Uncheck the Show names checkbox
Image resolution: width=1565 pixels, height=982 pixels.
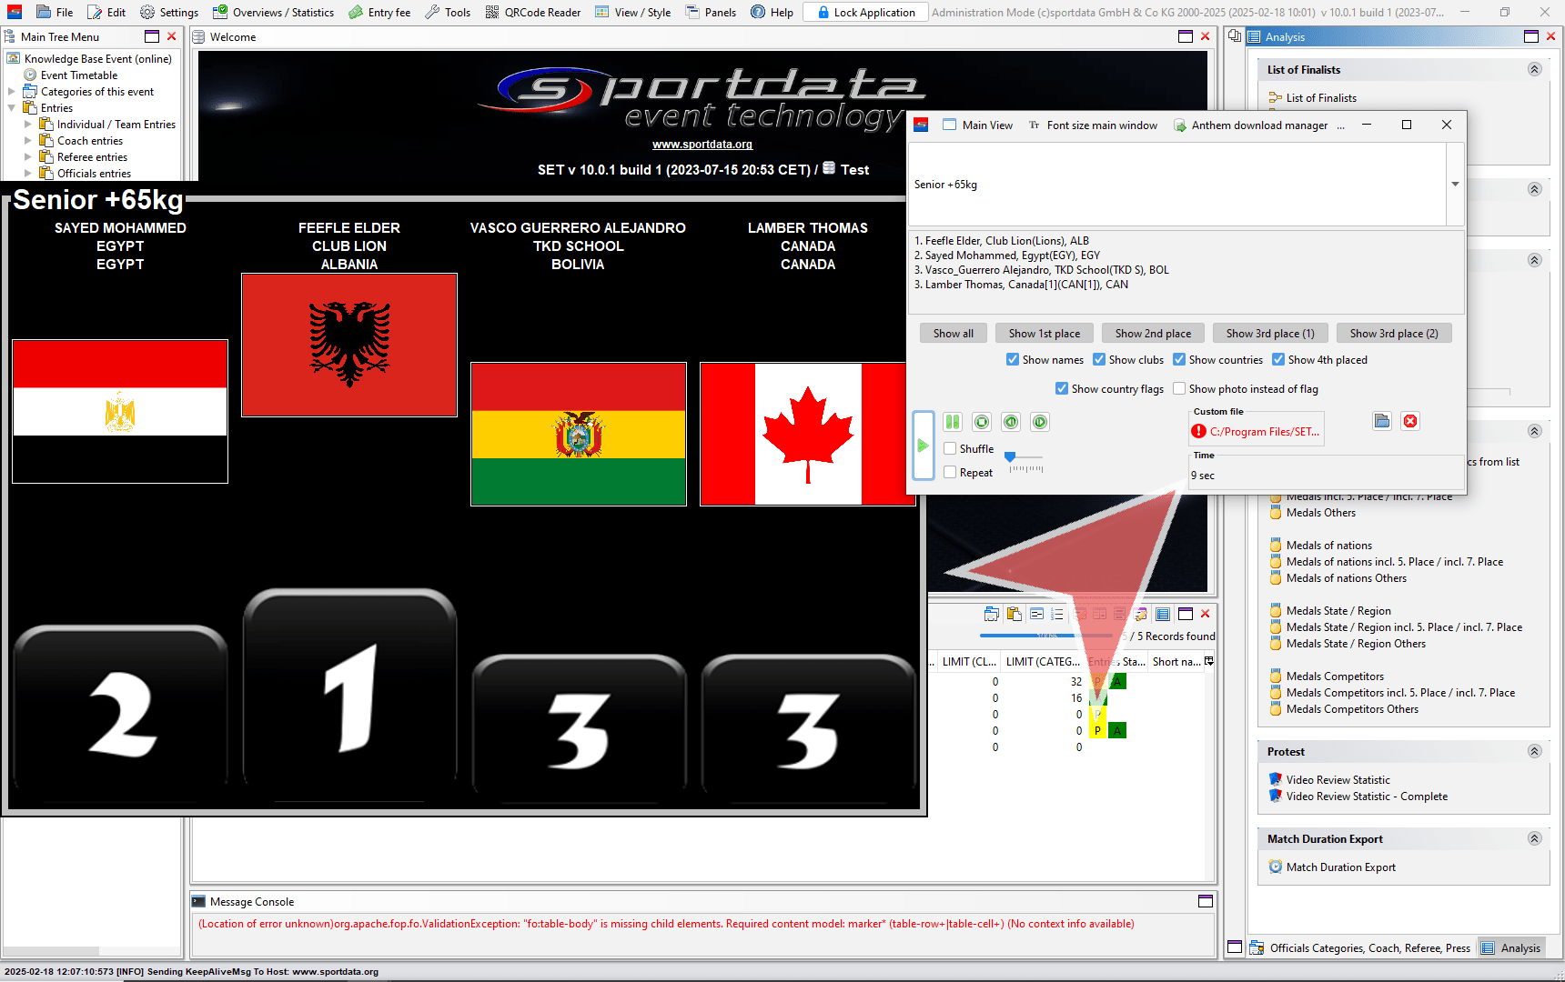[1013, 360]
